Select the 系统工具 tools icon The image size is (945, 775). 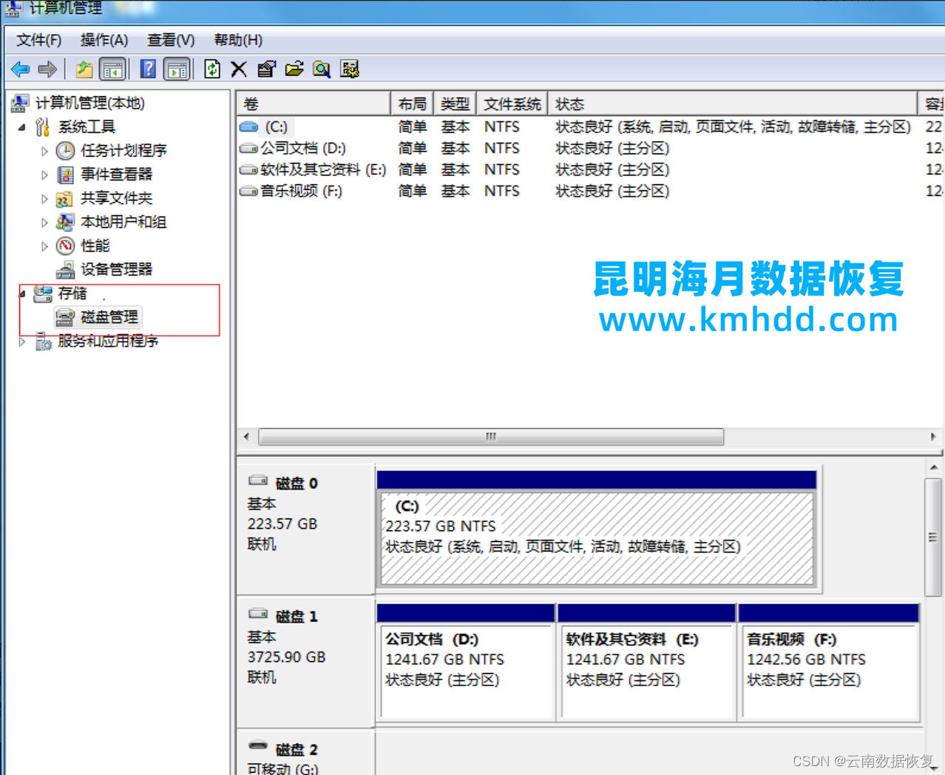click(44, 127)
